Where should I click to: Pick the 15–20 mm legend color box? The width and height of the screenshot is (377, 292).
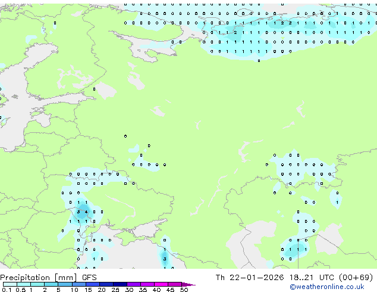(93, 284)
